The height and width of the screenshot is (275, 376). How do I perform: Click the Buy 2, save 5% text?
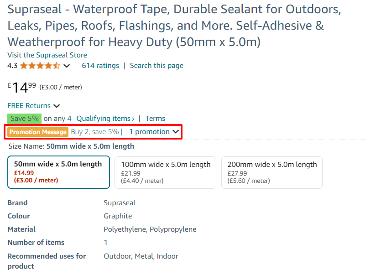click(x=94, y=132)
